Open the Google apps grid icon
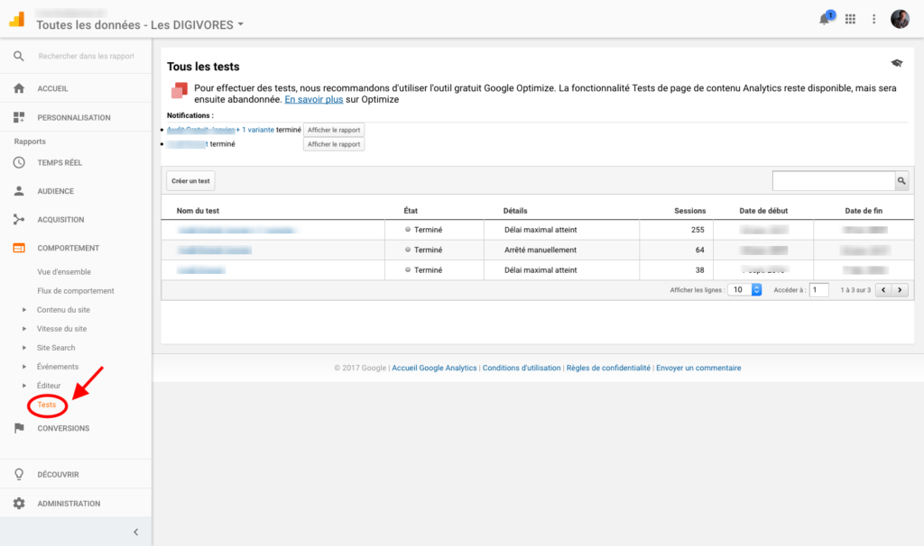This screenshot has height=546, width=924. (x=850, y=19)
